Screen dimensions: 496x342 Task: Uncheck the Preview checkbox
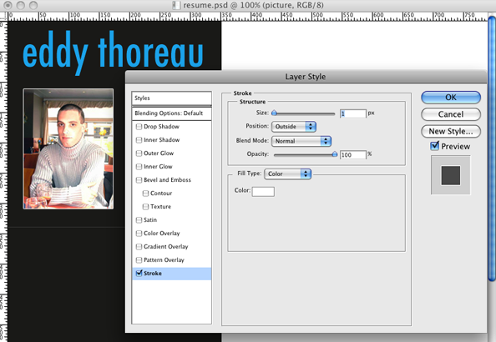435,146
